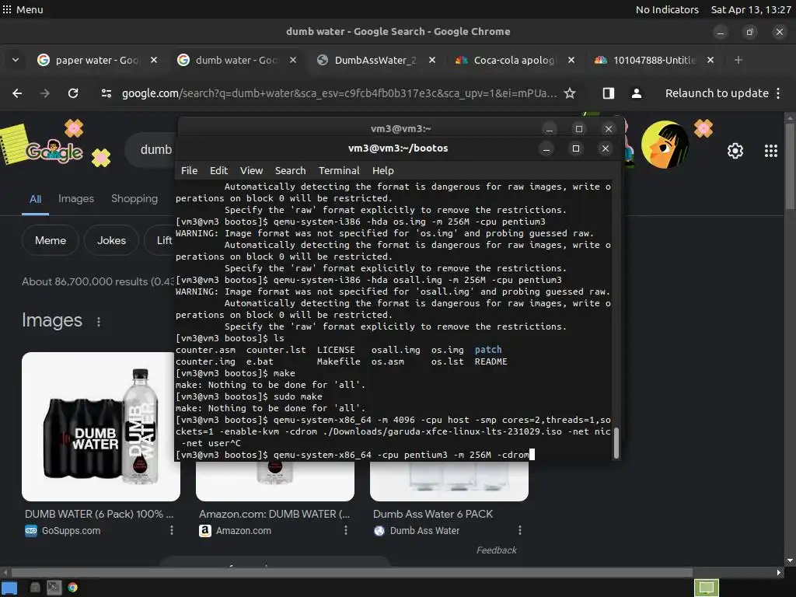
Task: Open terminal File menu
Action: click(189, 170)
